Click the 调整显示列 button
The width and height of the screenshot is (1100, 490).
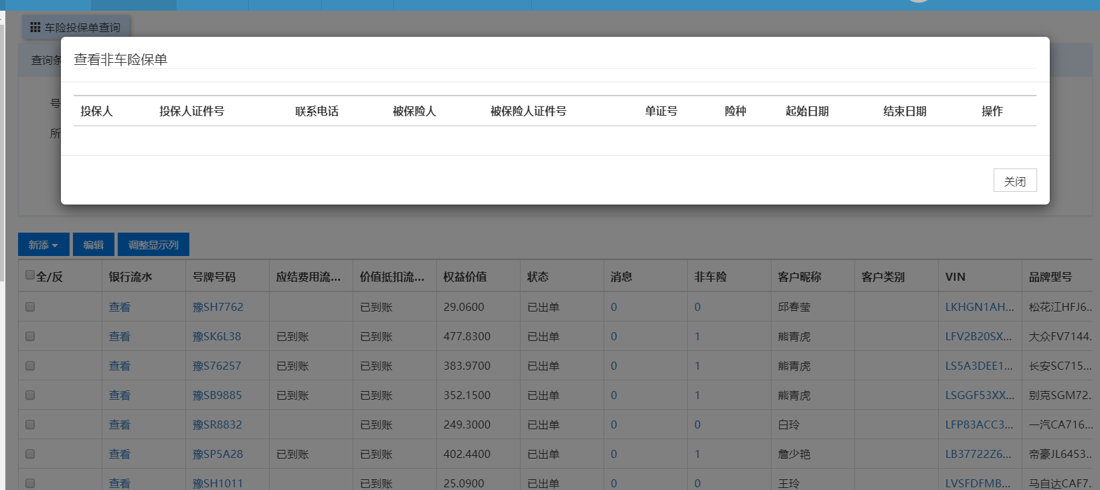tap(153, 245)
